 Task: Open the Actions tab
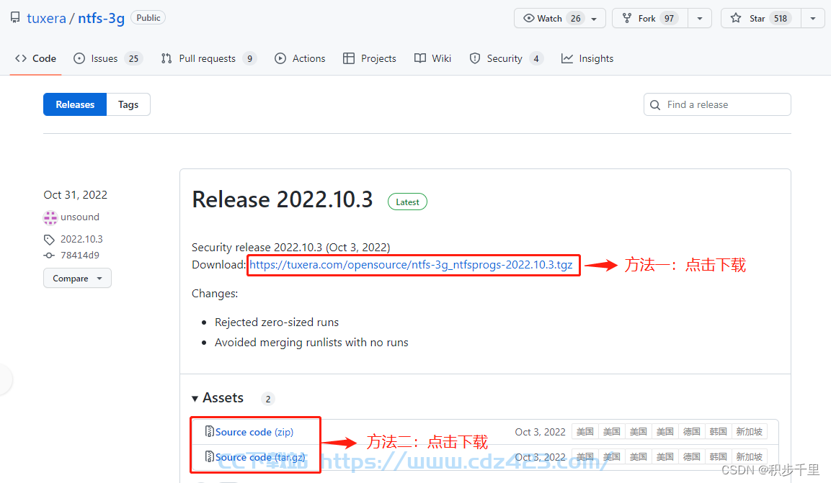[300, 59]
